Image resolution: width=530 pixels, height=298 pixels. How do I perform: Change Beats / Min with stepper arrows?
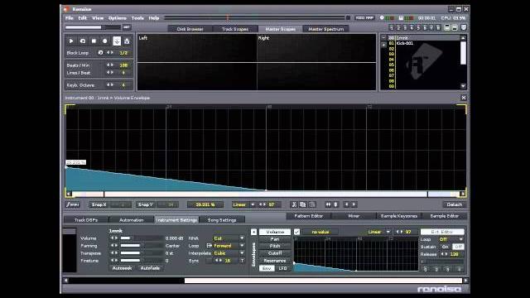click(x=110, y=65)
